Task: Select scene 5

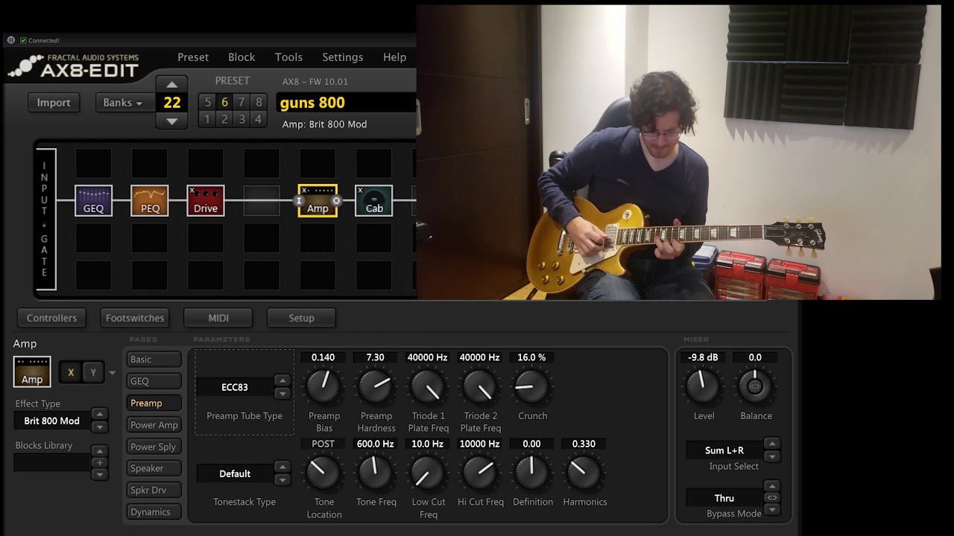Action: coord(207,103)
